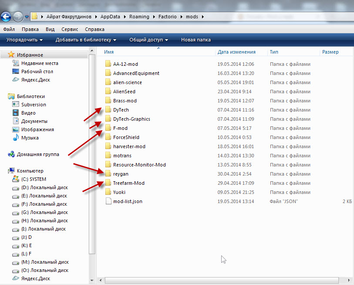Select (D:) Локальный диск in navigation pane
The height and width of the screenshot is (285, 354).
coord(44,187)
